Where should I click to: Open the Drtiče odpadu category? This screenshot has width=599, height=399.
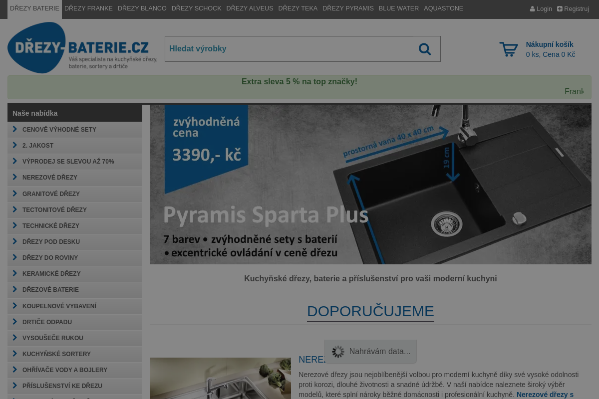click(75, 322)
